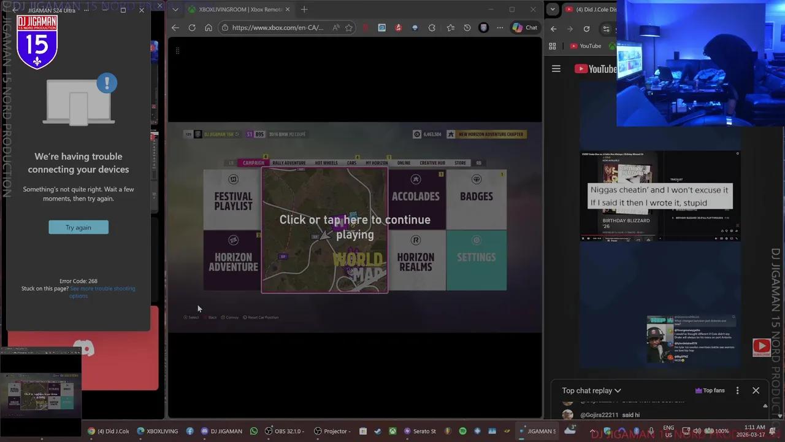Select the SETTINGS tile in Forza menu
785x442 pixels.
click(x=477, y=260)
